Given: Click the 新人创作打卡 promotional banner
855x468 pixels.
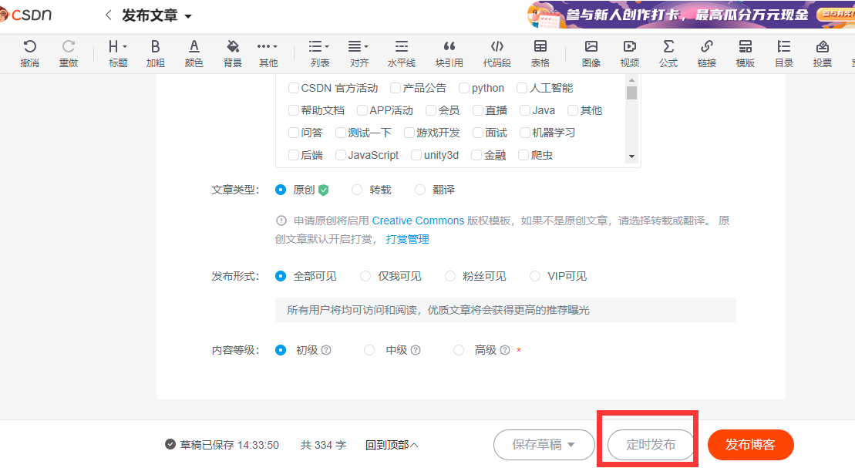Looking at the screenshot, I should (691, 15).
